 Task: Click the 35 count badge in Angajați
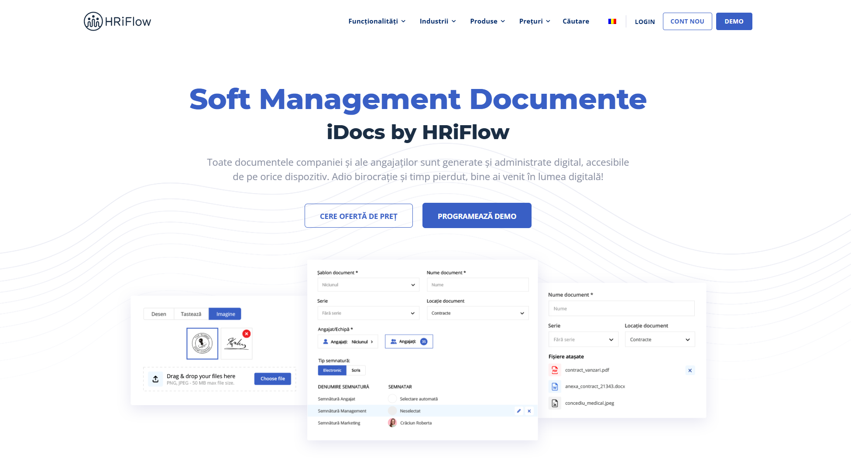[x=424, y=341]
